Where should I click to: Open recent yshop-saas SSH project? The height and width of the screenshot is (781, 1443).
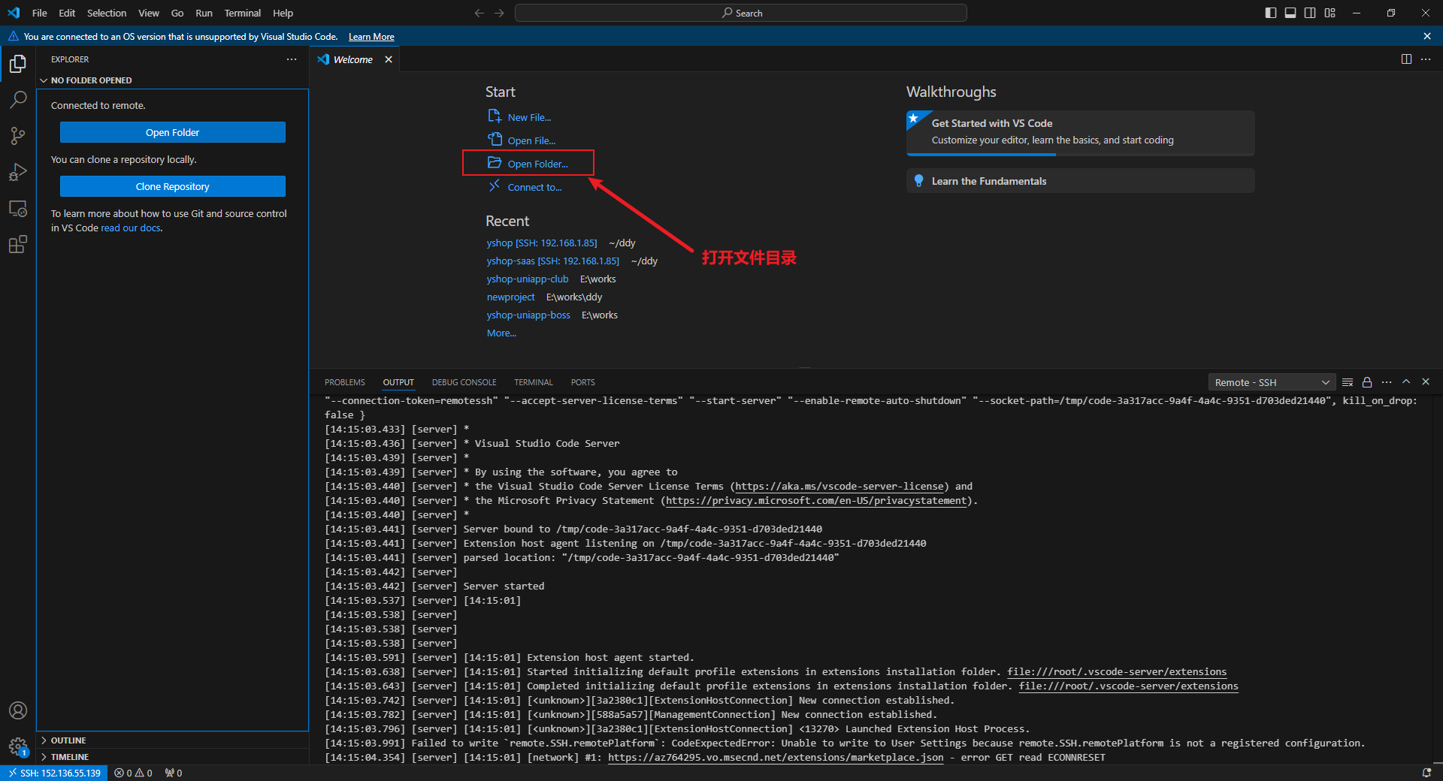[x=553, y=261]
